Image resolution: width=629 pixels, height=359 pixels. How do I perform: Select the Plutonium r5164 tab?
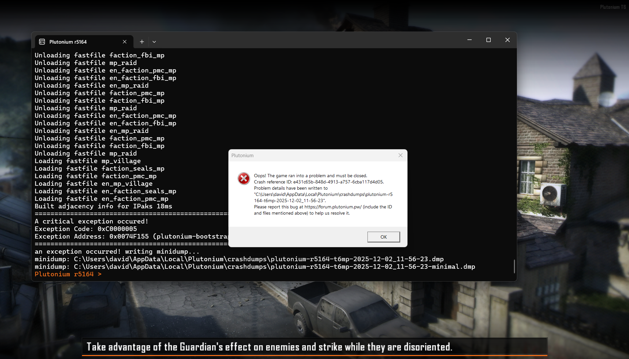[75, 42]
